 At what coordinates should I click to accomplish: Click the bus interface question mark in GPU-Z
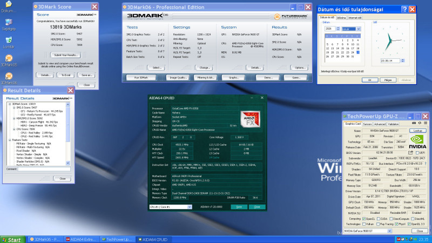coord(426,164)
